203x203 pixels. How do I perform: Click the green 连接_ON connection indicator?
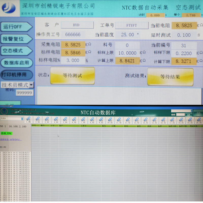click(6, 133)
